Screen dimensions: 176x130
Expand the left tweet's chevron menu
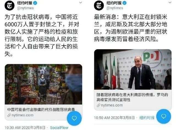[x=81, y=2]
